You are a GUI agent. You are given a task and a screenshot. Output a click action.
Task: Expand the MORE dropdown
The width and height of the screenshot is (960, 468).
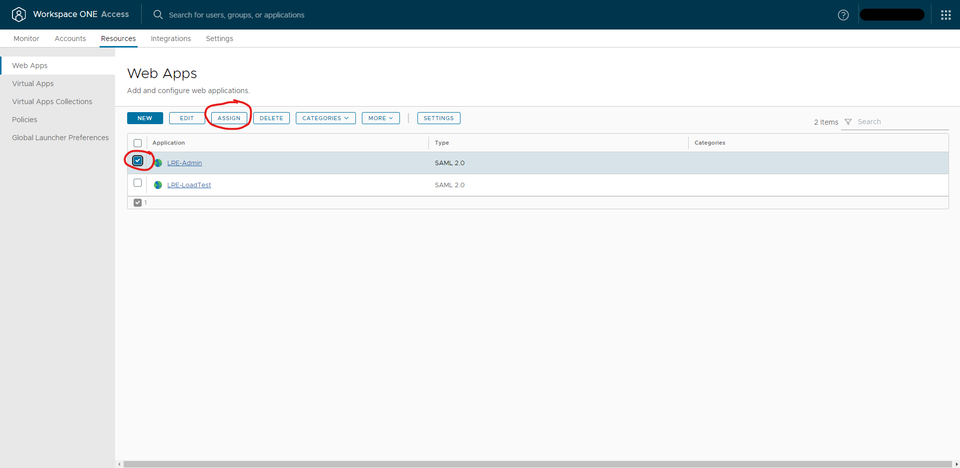point(380,118)
